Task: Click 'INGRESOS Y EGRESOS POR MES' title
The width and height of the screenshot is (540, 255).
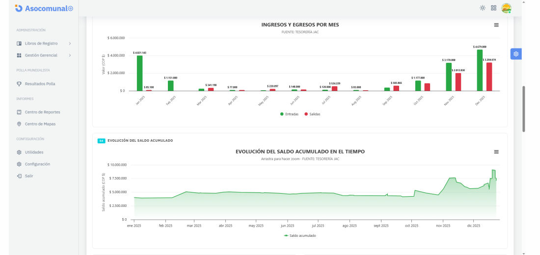Action: pyautogui.click(x=300, y=25)
